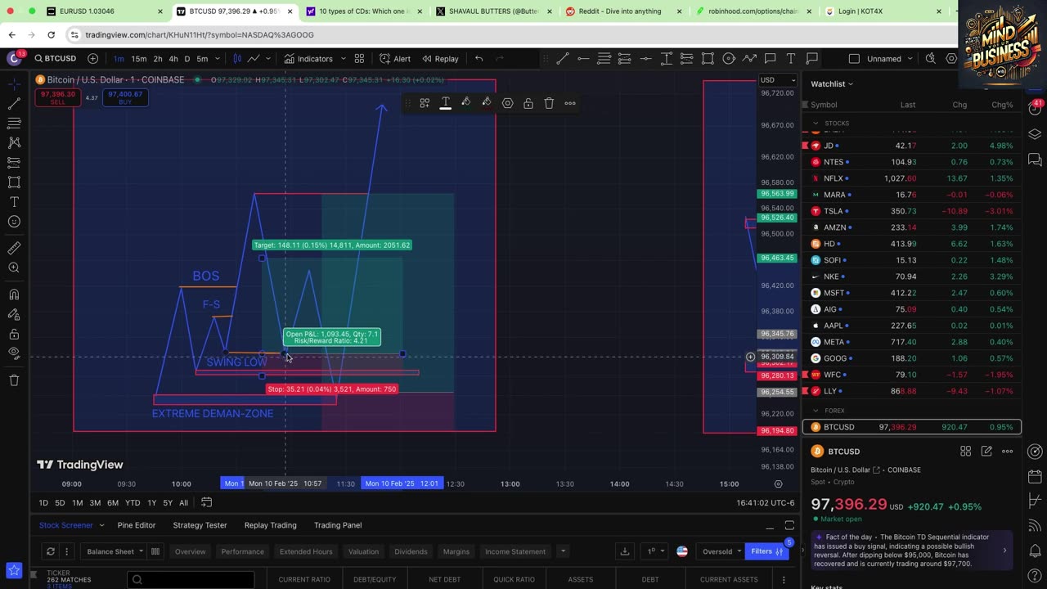This screenshot has height=589, width=1047.
Task: Remove drawings with left sidebar trash icon
Action: 14,380
